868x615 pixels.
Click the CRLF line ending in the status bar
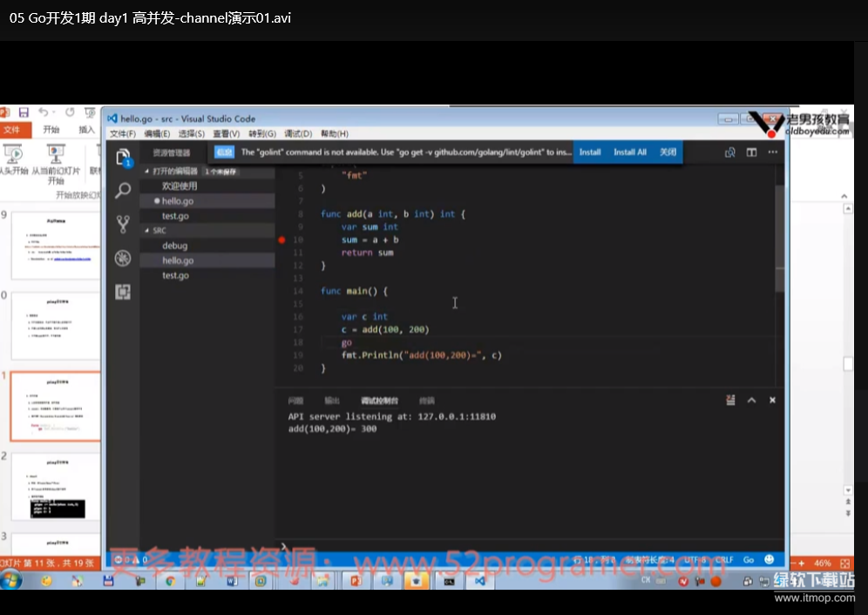(x=724, y=559)
